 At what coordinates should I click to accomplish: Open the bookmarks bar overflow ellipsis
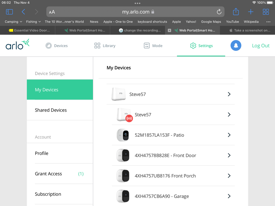(268, 22)
